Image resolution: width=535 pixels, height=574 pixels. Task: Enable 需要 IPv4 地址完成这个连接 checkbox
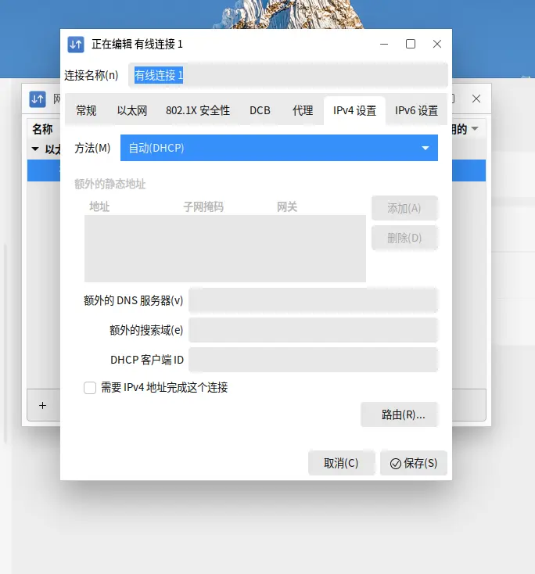90,388
